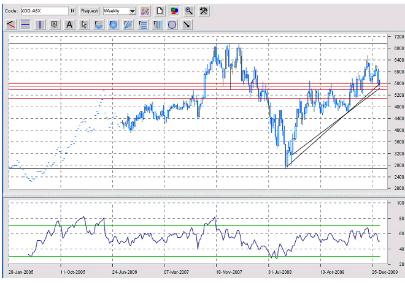Viewport: 405px width, 283px height.
Task: Select the trend line drawing tool
Action: coord(10,25)
